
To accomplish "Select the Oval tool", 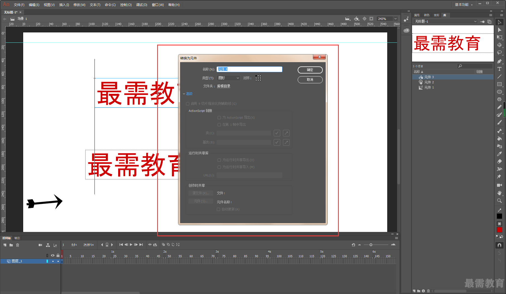I will tap(499, 92).
